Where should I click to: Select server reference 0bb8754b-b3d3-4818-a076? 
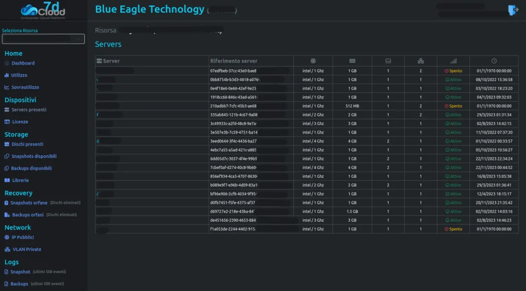[x=235, y=79]
